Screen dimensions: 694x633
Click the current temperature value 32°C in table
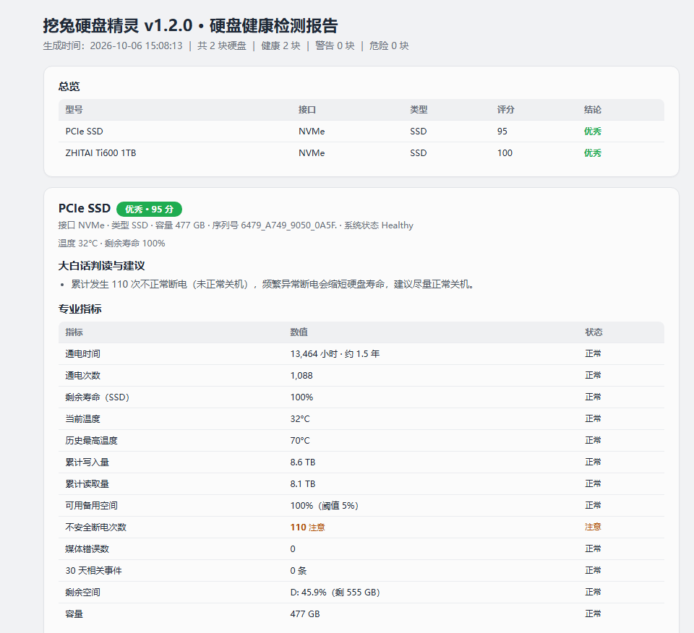(300, 419)
